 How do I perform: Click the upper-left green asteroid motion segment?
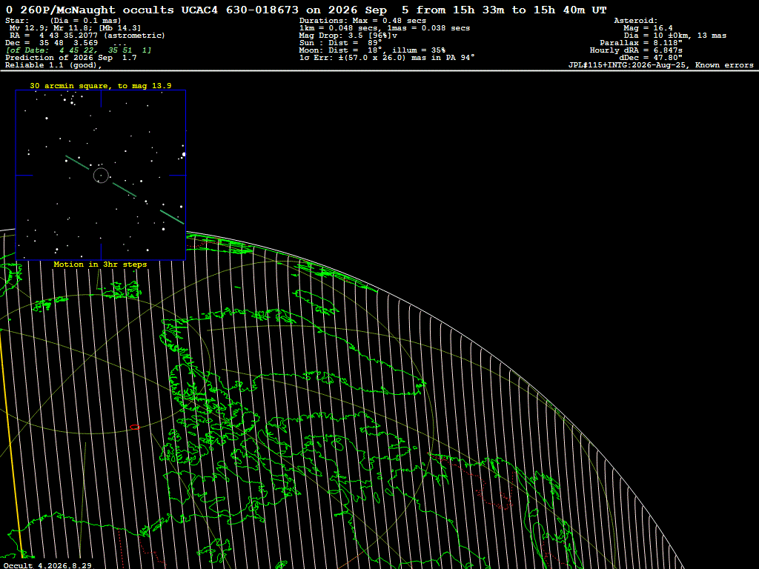click(77, 162)
